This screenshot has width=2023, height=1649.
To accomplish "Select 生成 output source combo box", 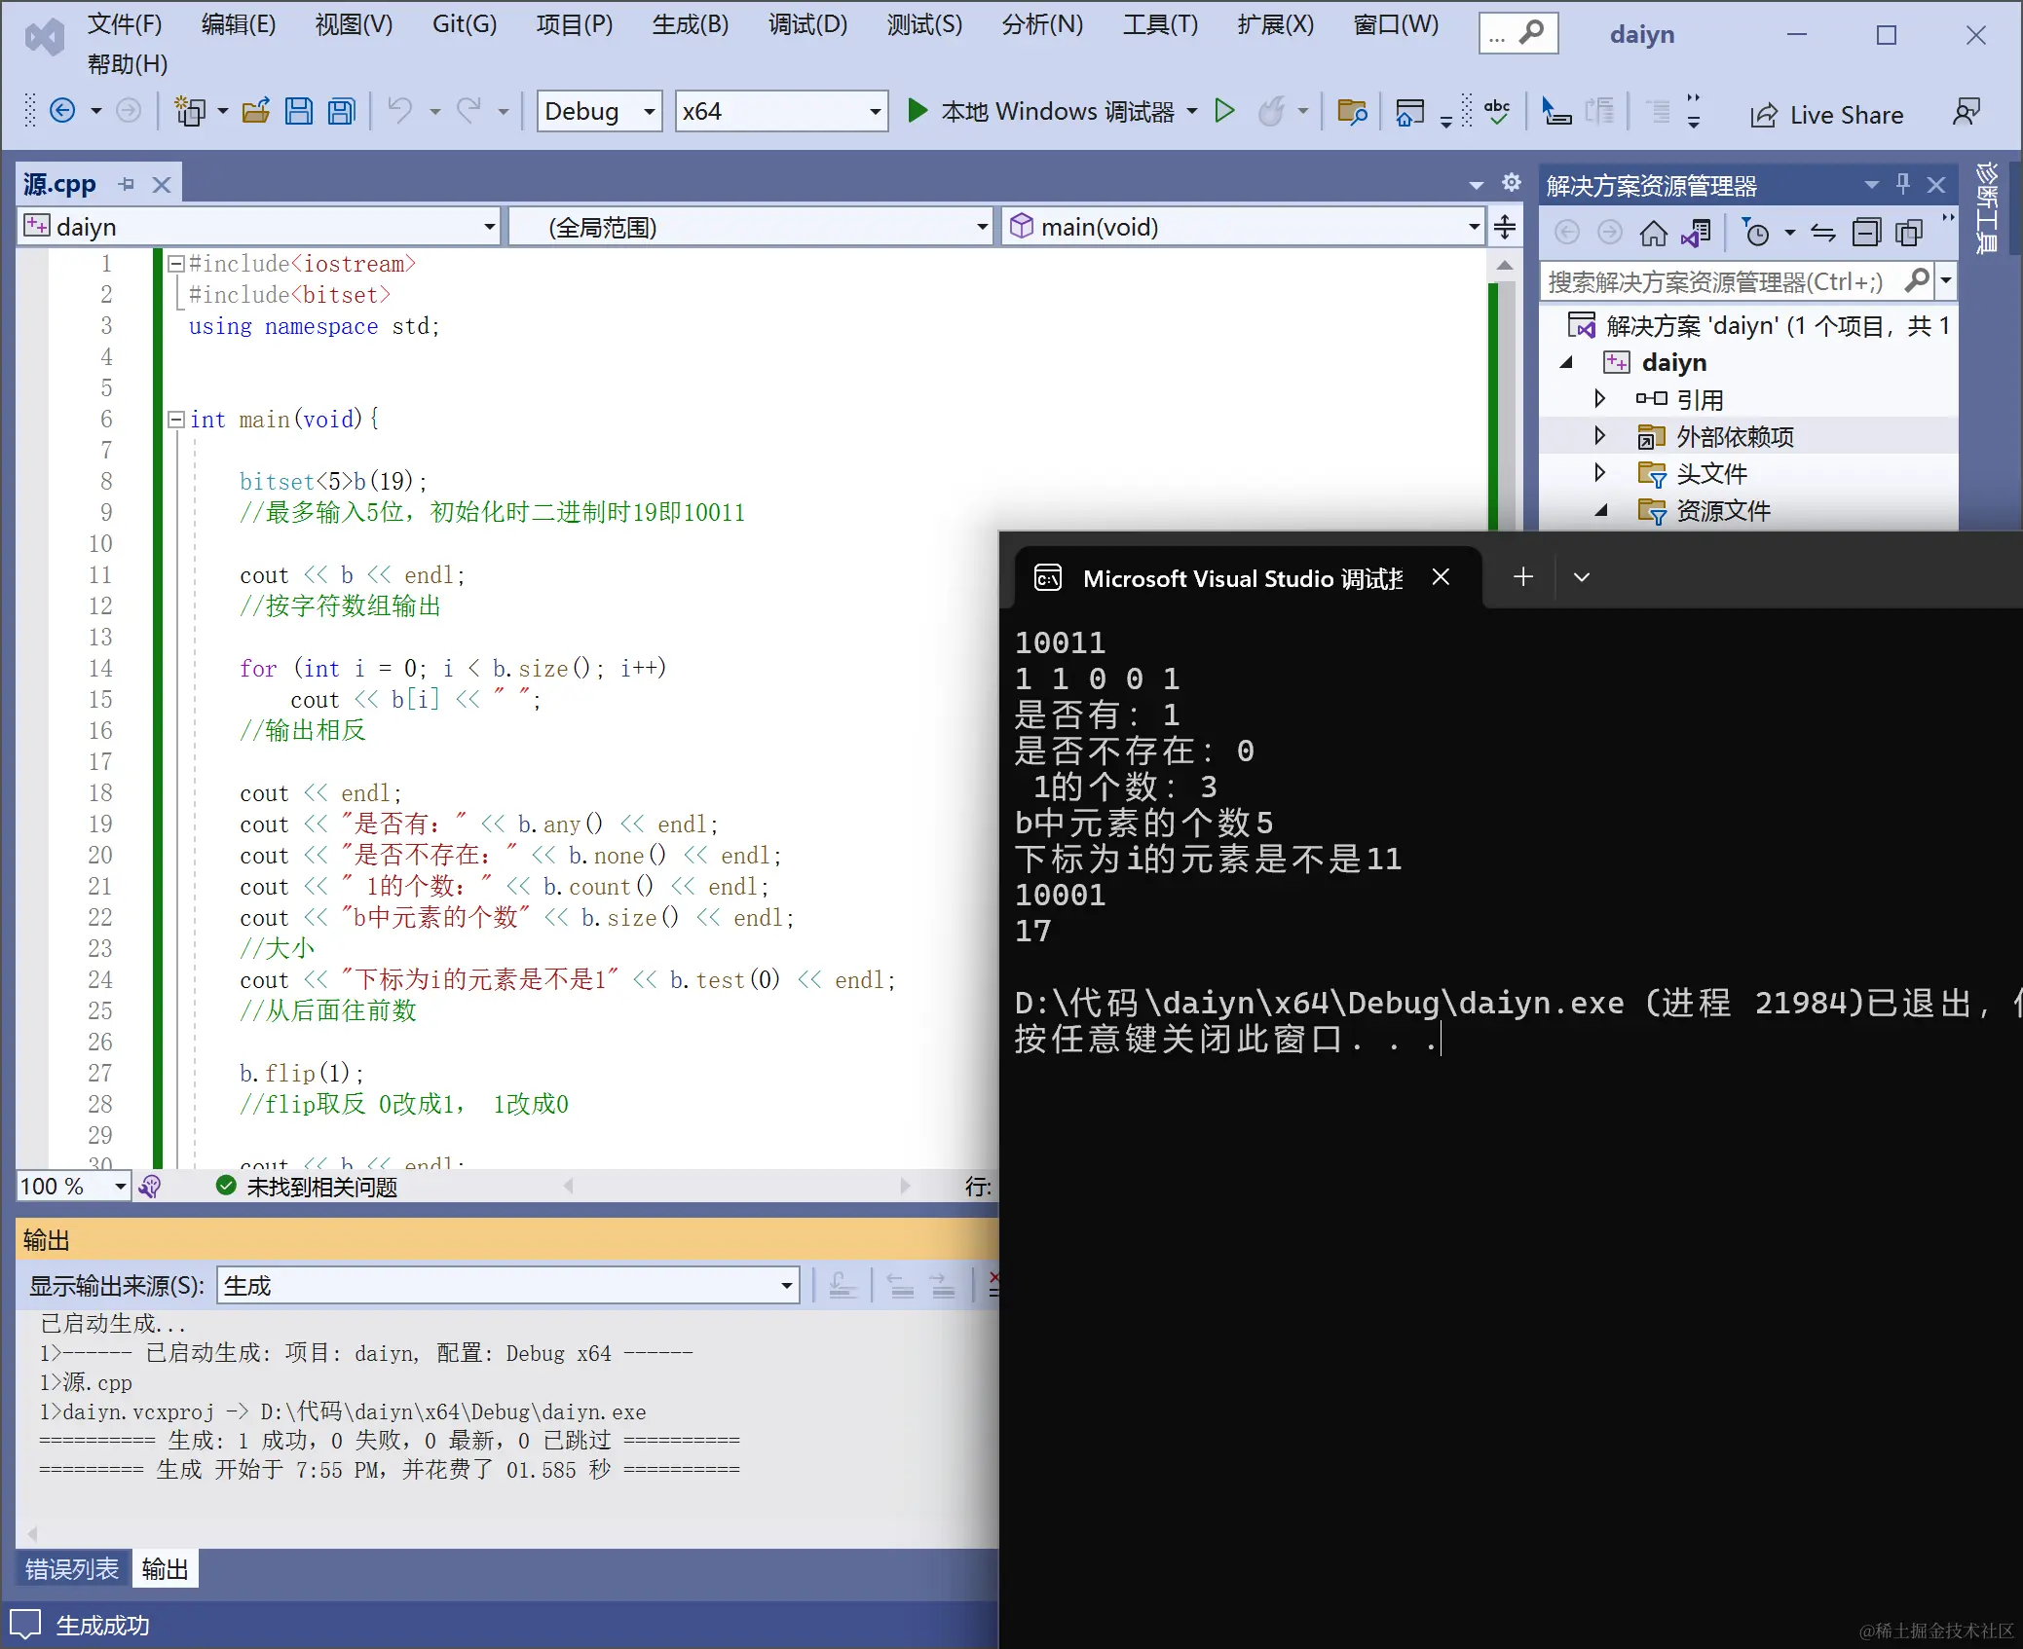I will (507, 1286).
